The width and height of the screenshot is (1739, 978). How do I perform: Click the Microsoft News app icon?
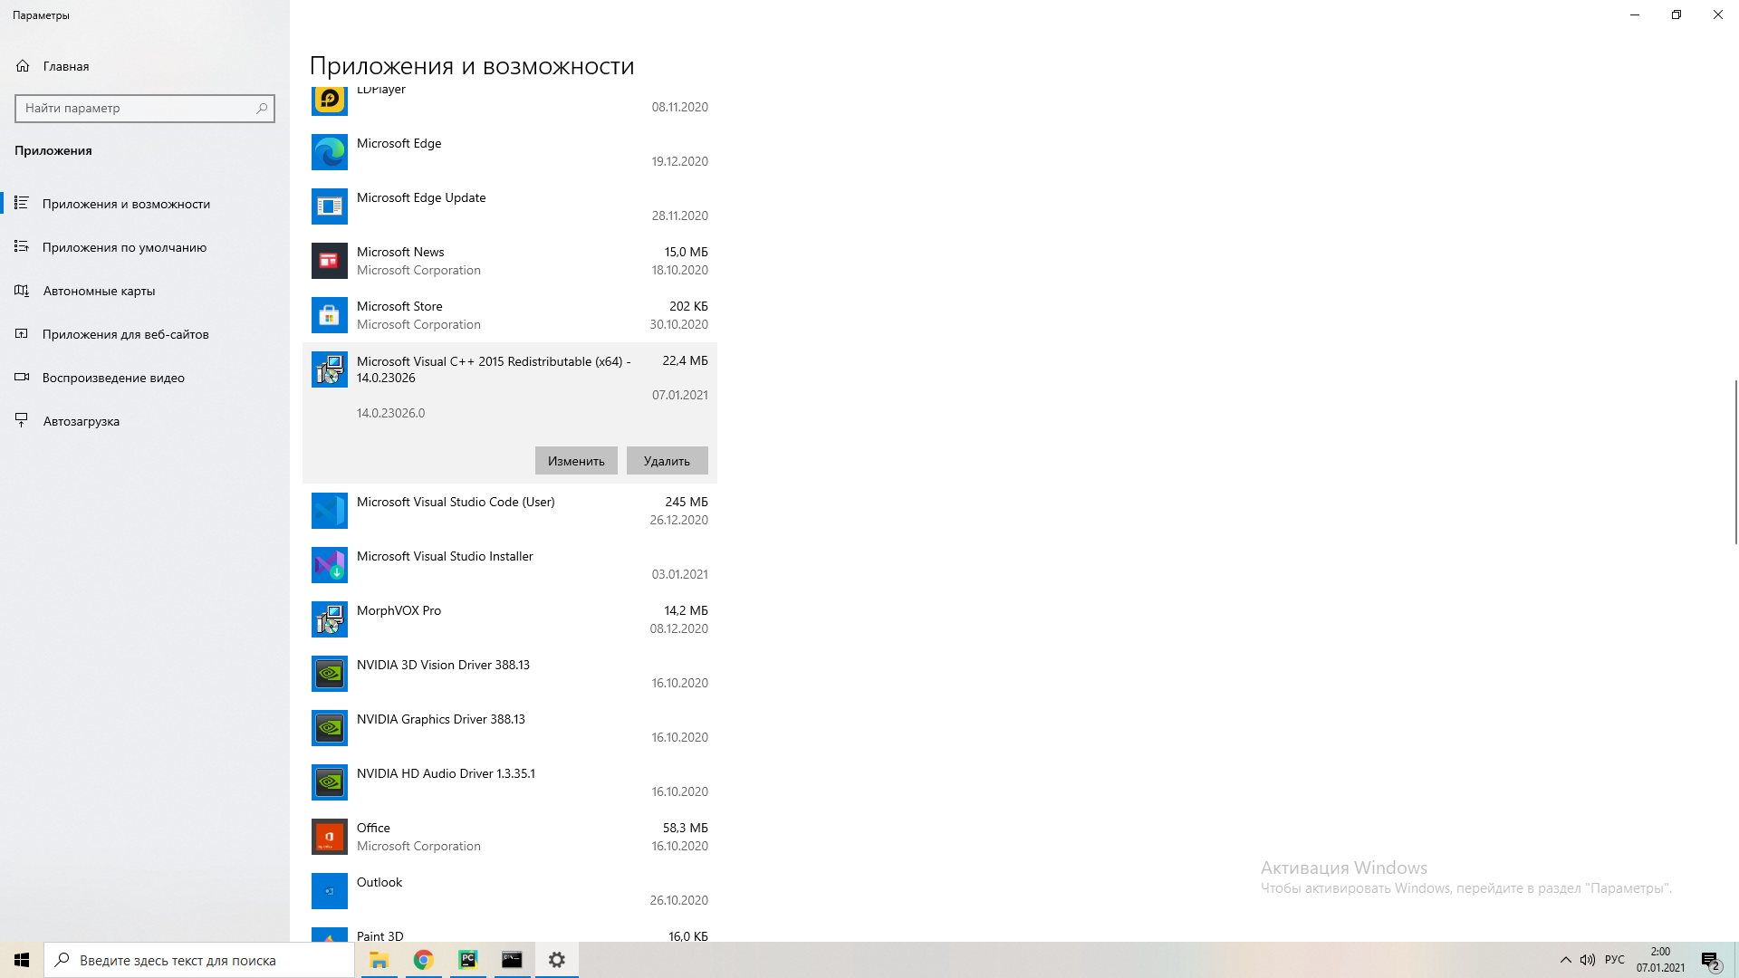tap(329, 261)
